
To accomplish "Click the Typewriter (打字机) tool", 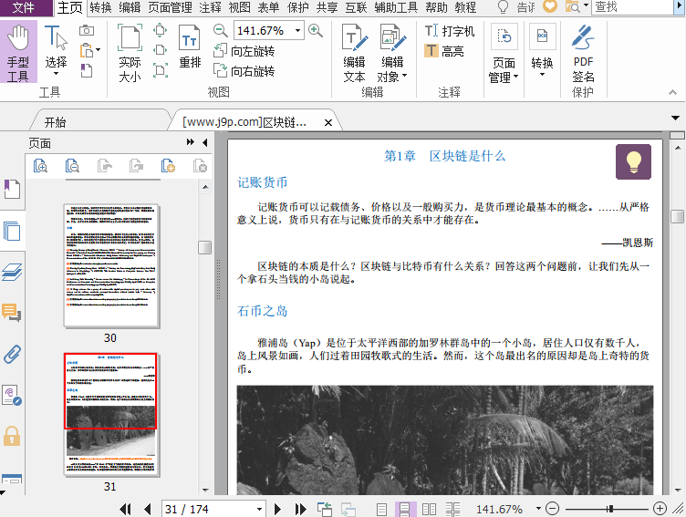I will click(x=449, y=31).
